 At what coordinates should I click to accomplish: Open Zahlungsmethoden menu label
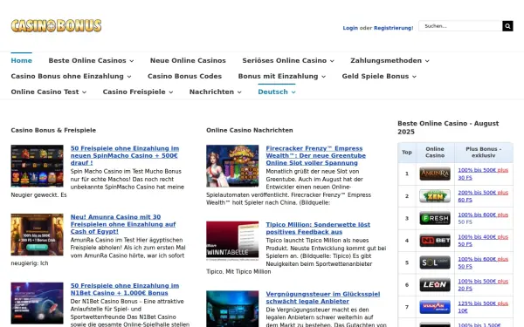[x=386, y=60]
